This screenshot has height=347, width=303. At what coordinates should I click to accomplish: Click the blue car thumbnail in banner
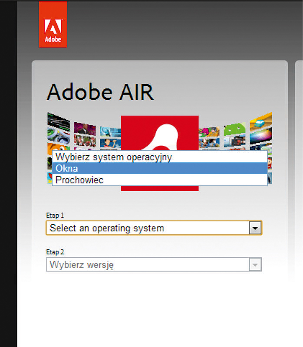[261, 121]
